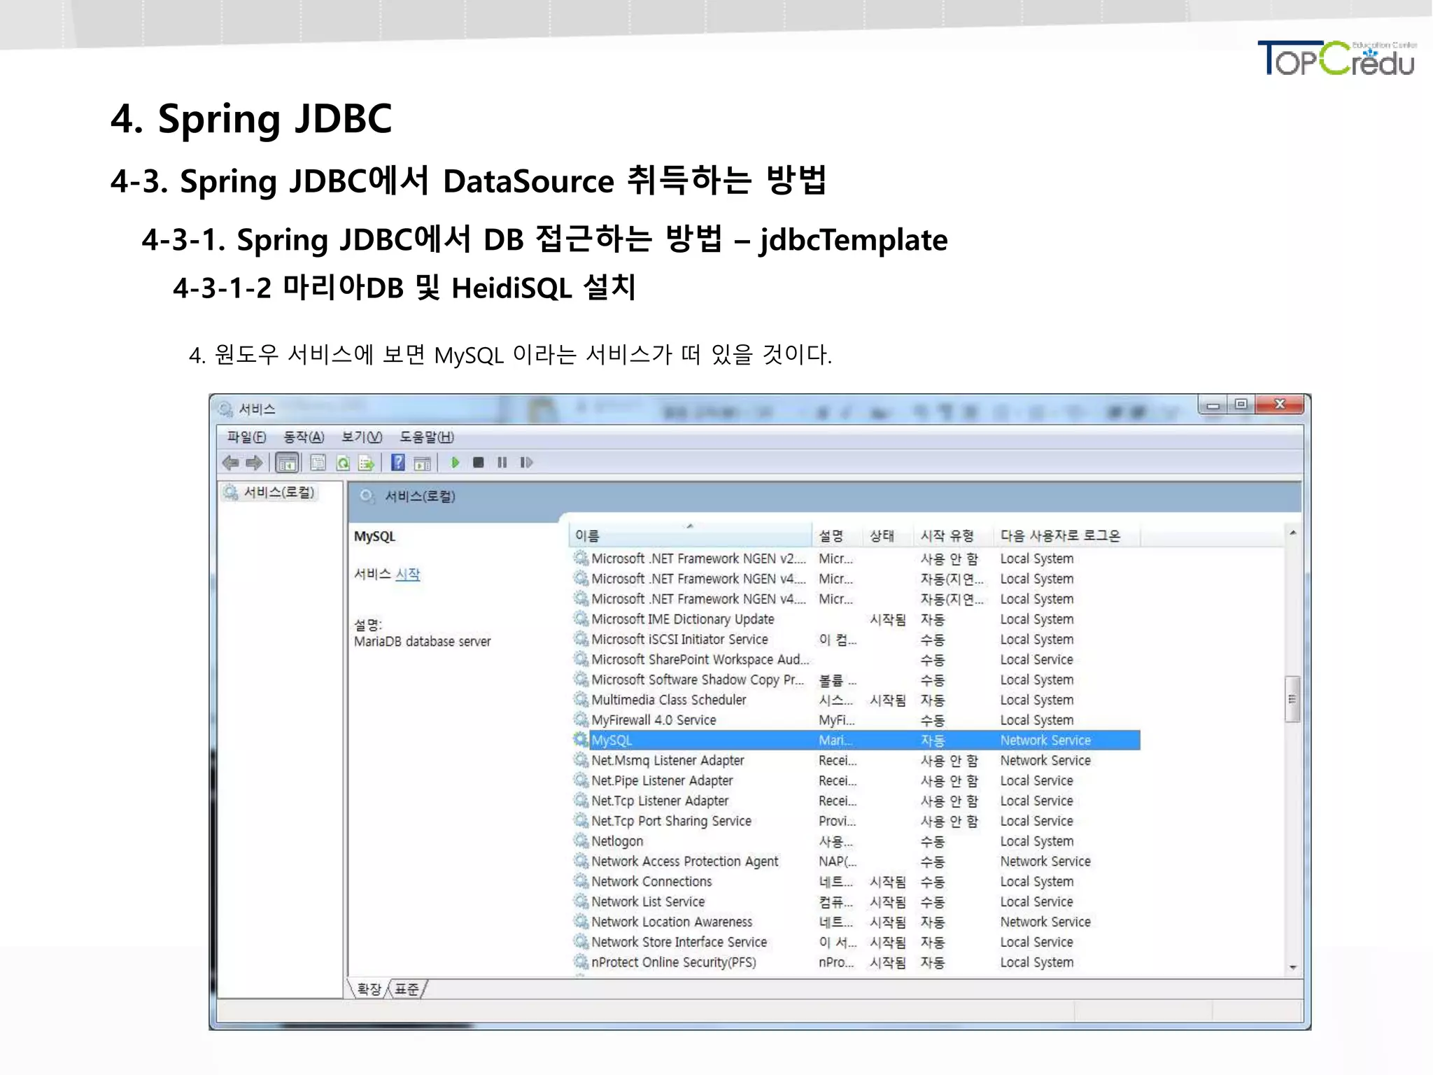Click the scrollbar down arrow in services list
The height and width of the screenshot is (1075, 1433).
(1293, 967)
